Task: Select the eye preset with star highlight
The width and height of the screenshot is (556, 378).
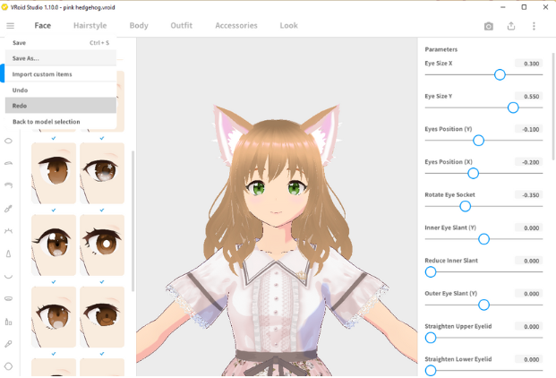Action: pos(102,173)
